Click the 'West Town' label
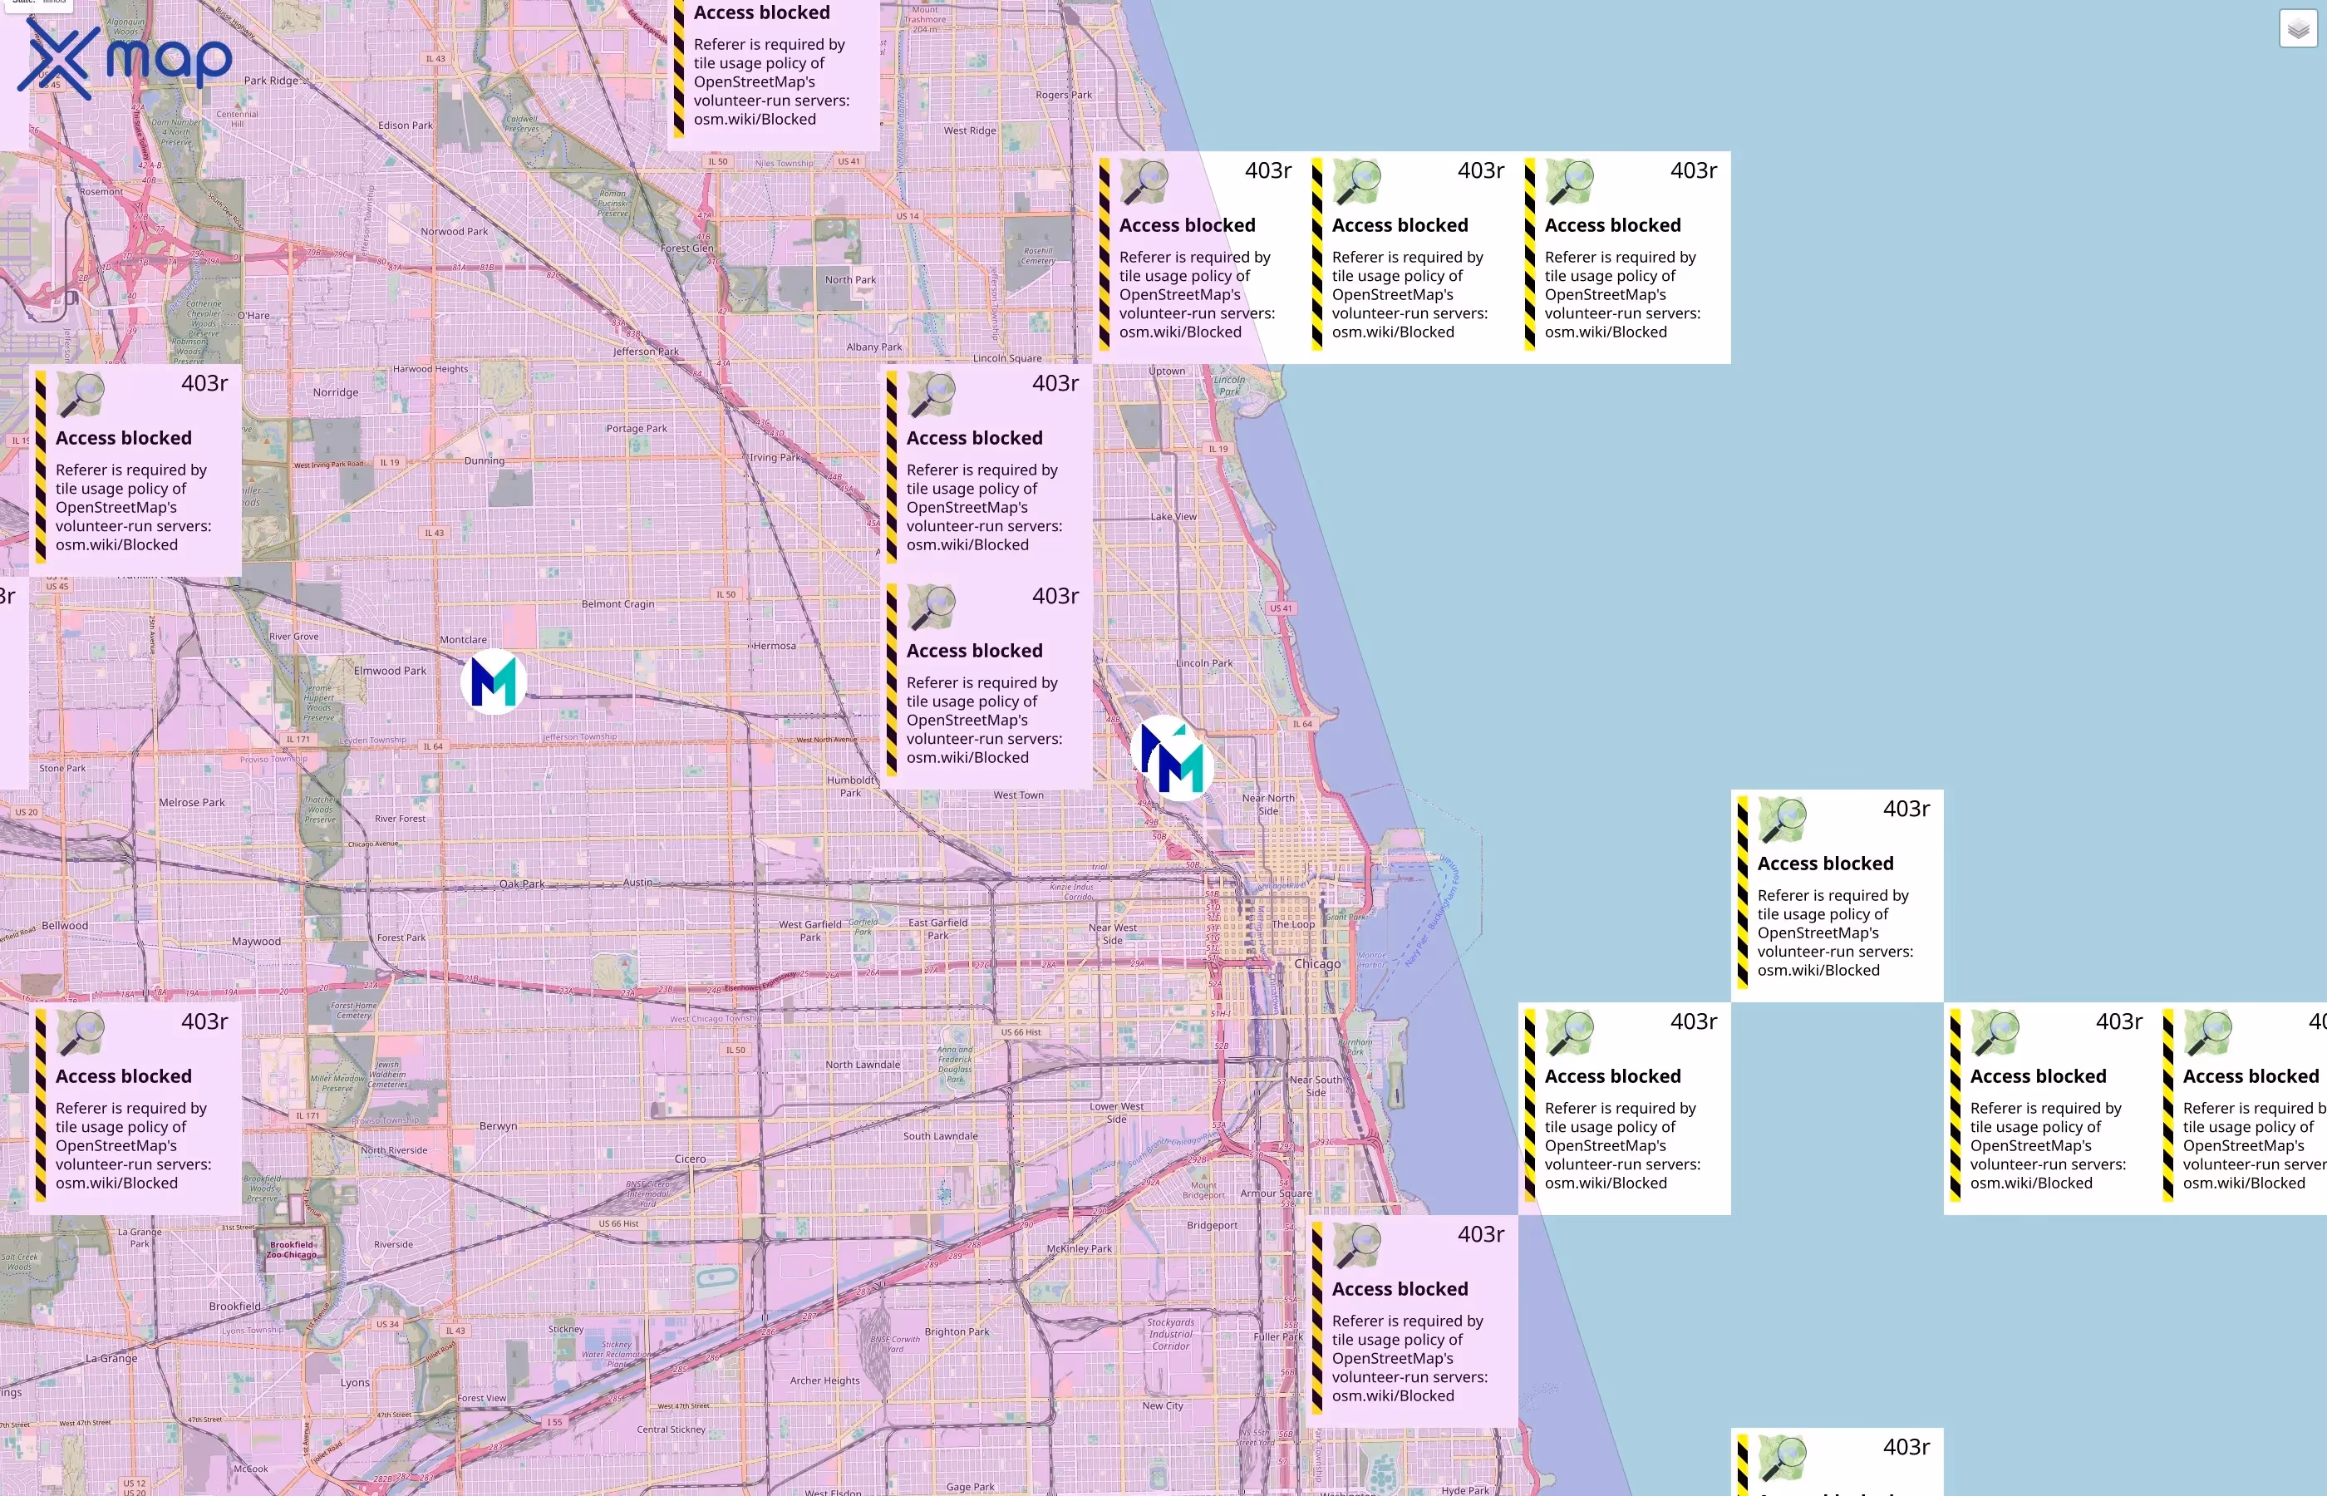This screenshot has height=1496, width=2327. click(1018, 795)
